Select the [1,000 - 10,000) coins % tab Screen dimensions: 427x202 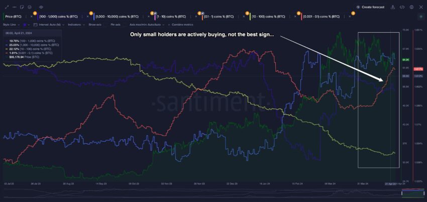pyautogui.click(x=117, y=17)
